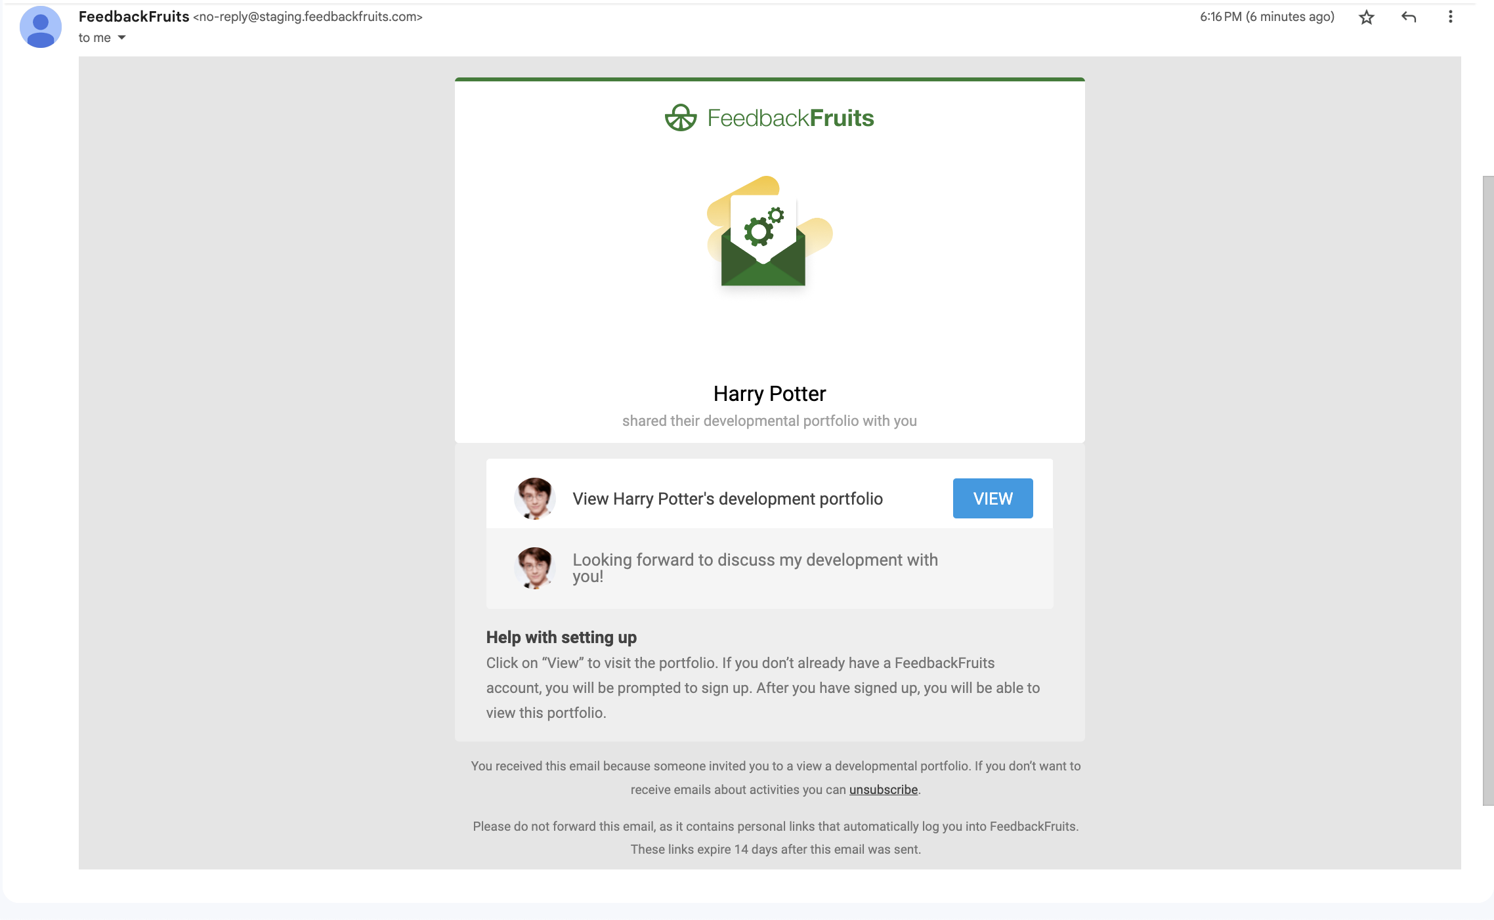Reply using the arrow icon
This screenshot has height=920, width=1494.
1409,17
